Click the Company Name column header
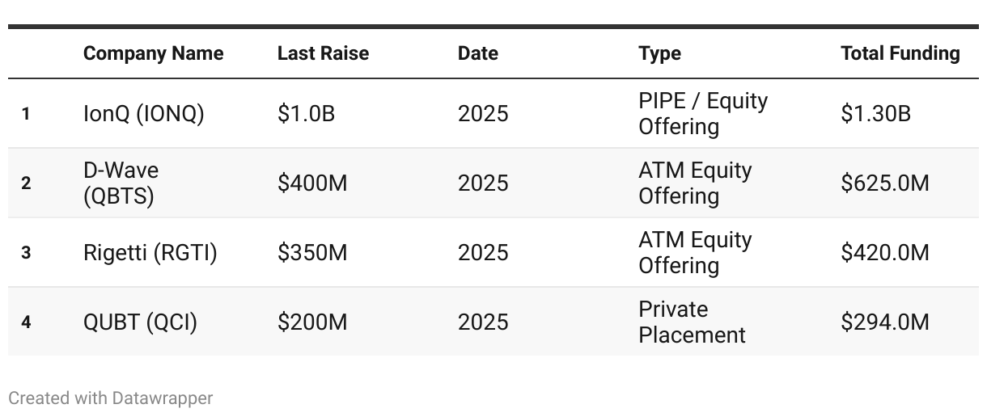The image size is (987, 417). pos(153,53)
